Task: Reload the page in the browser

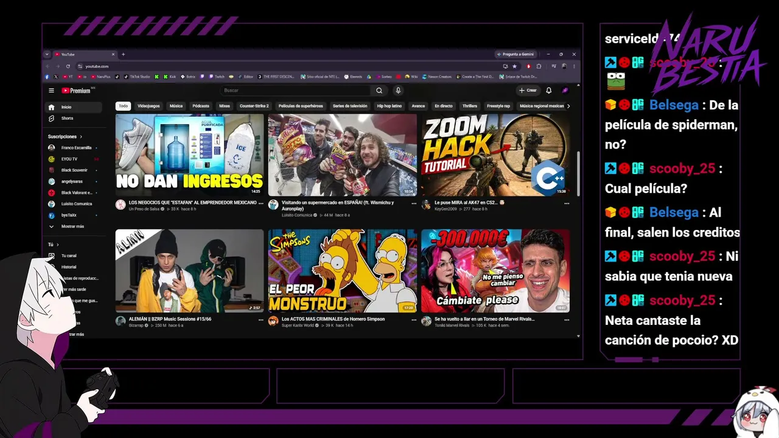Action: pos(68,66)
